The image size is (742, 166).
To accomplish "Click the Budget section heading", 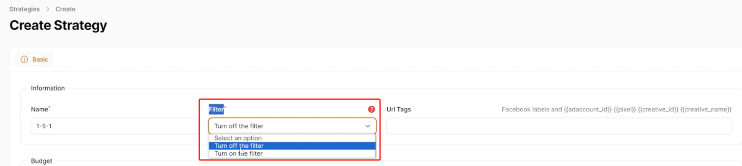I will 41,161.
